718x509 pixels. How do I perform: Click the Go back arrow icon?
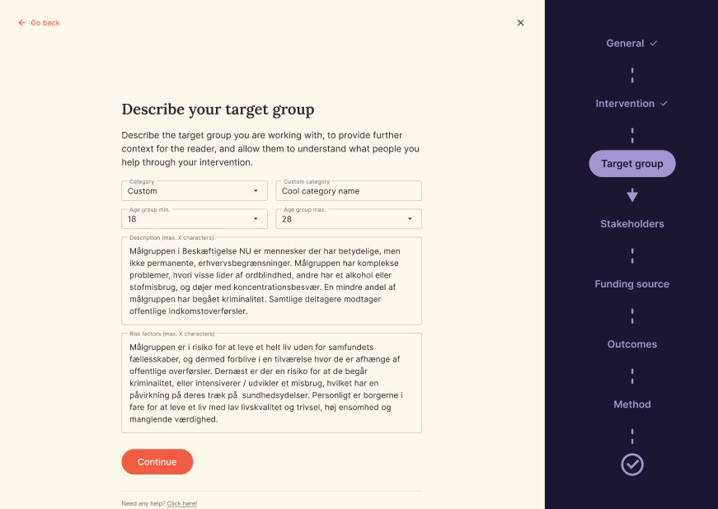pyautogui.click(x=21, y=23)
